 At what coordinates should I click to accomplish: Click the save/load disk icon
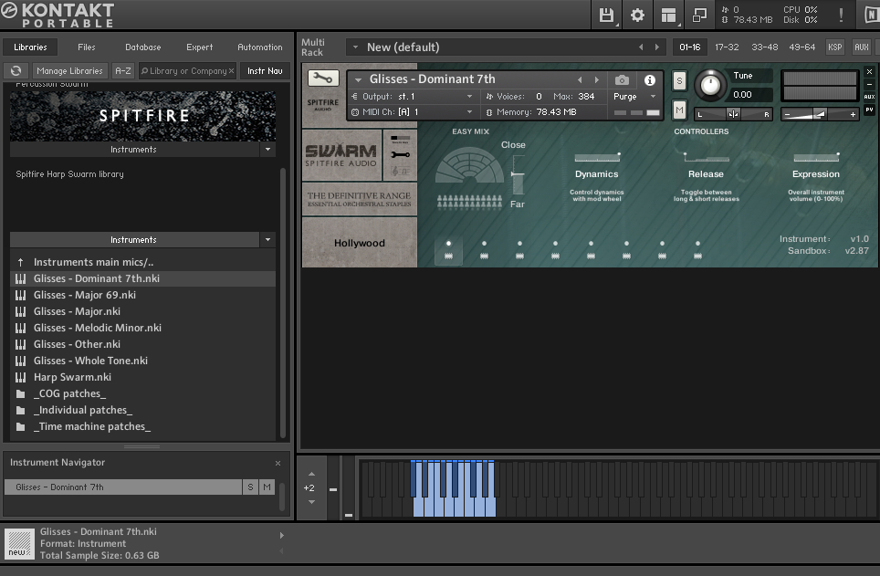[606, 16]
